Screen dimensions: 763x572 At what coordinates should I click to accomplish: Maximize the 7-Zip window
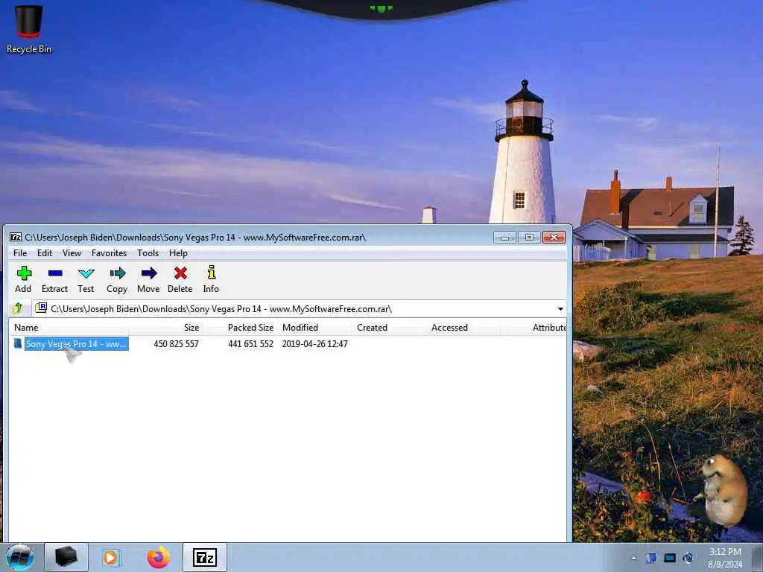pyautogui.click(x=529, y=238)
